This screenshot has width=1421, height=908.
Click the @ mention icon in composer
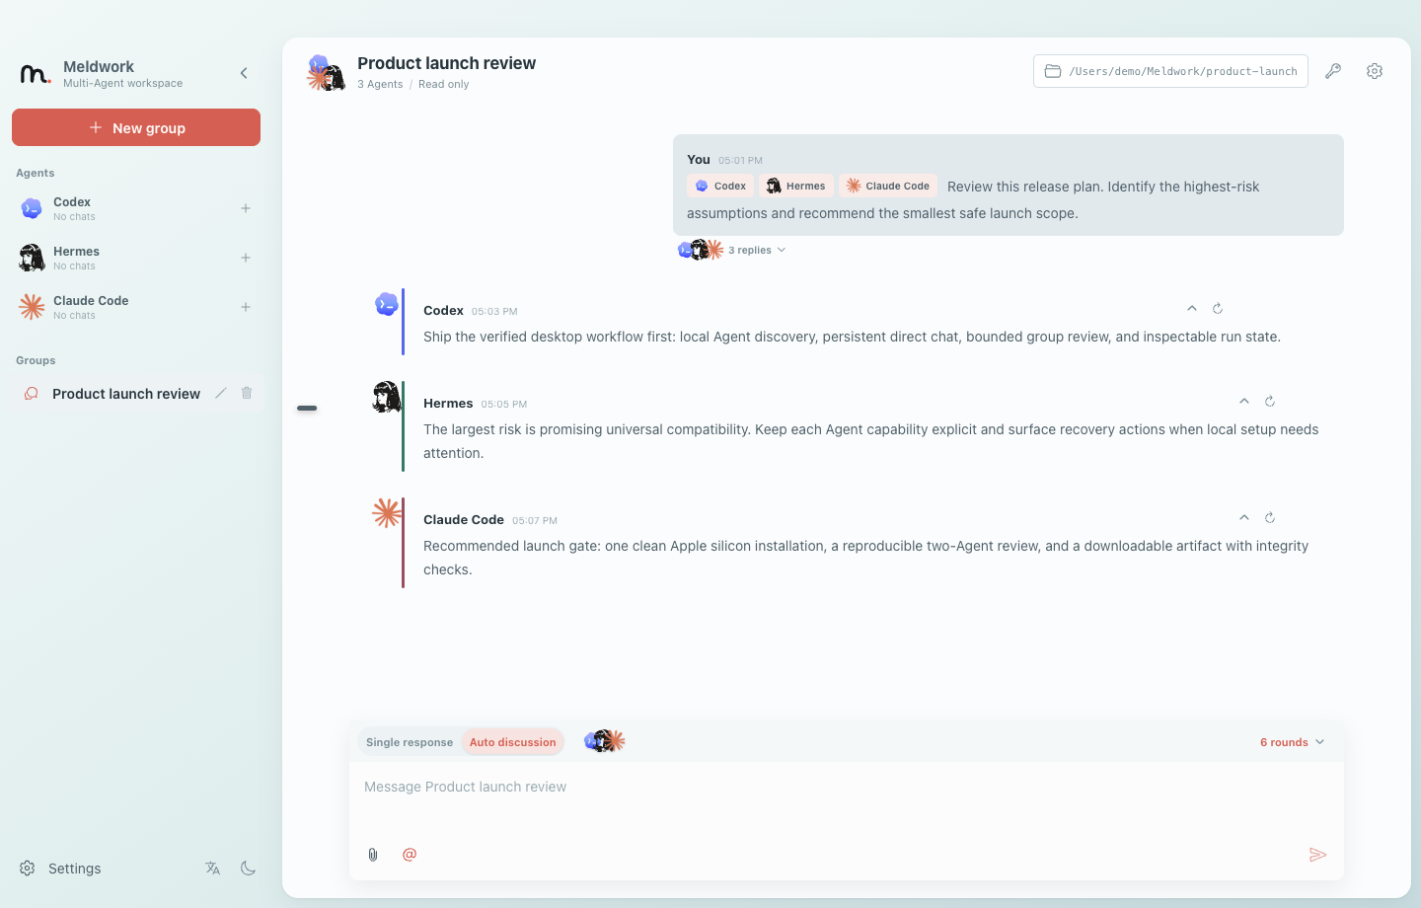410,855
